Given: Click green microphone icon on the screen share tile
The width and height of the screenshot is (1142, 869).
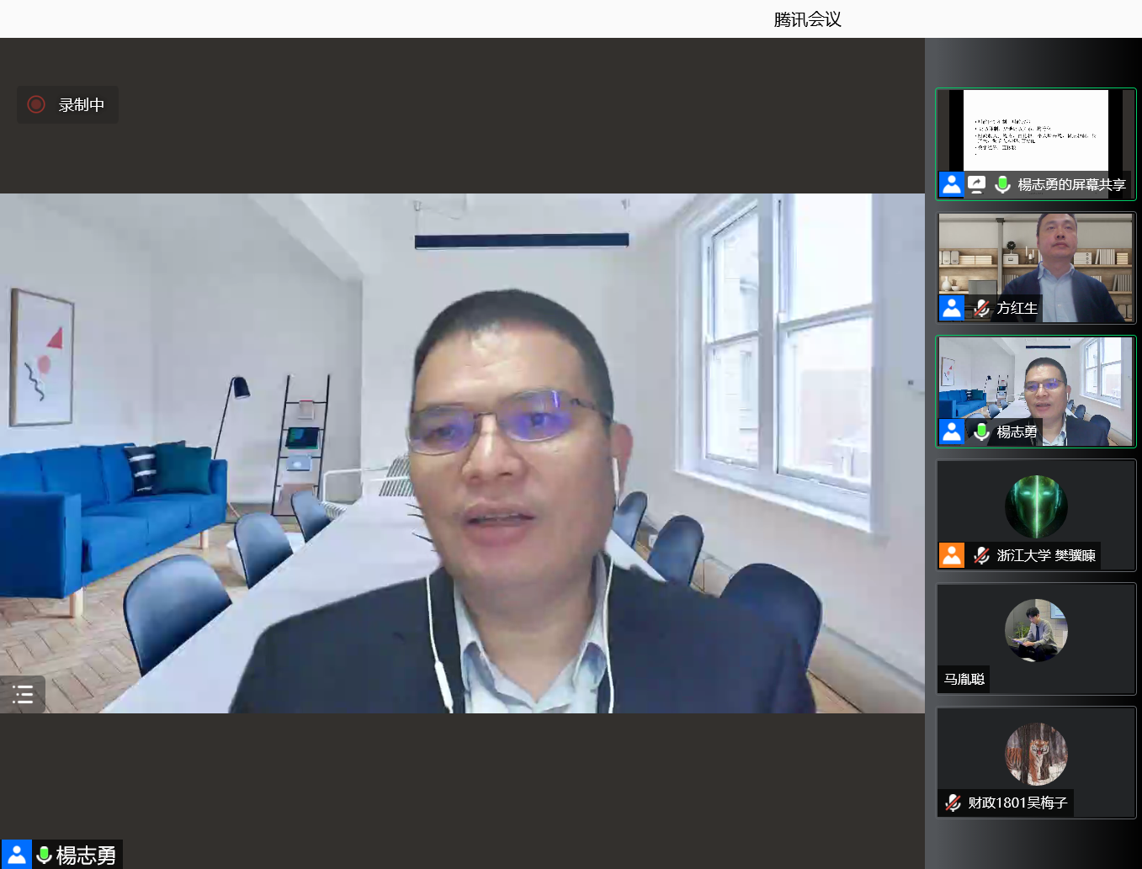Looking at the screenshot, I should 1002,184.
